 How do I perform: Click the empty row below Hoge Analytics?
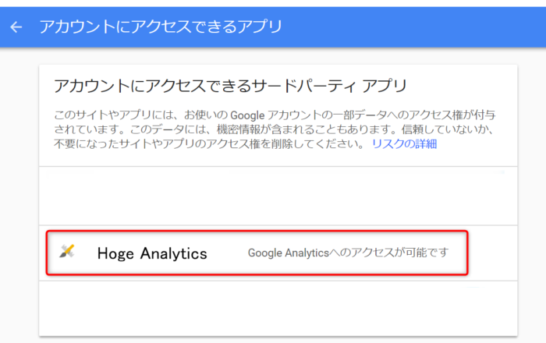(x=278, y=308)
